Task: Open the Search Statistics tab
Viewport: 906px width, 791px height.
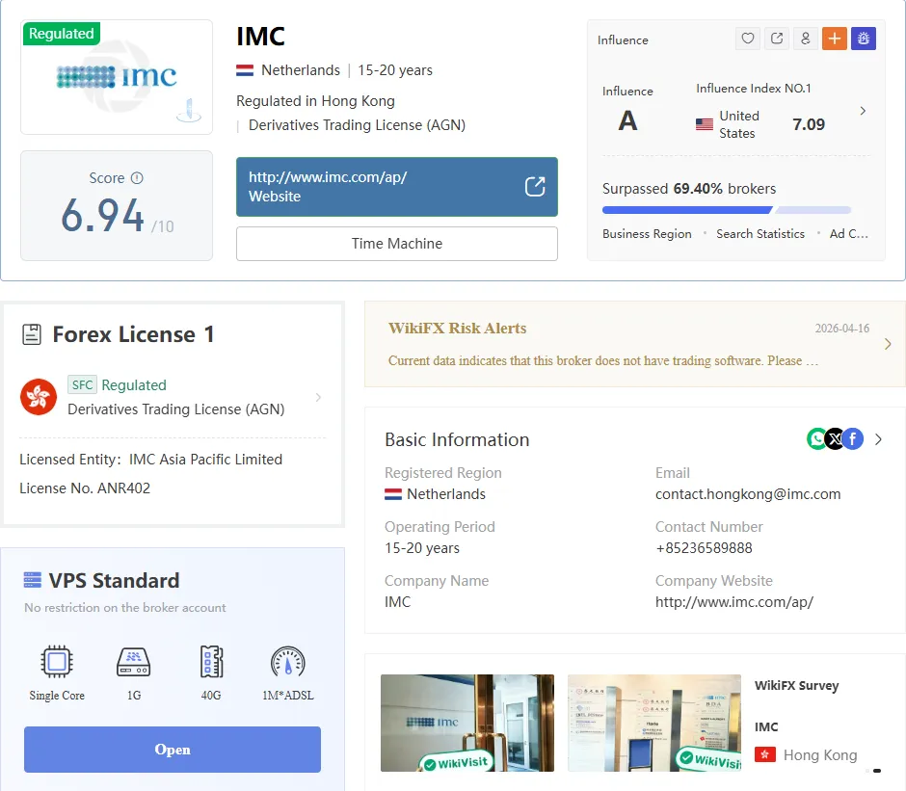Action: pos(760,233)
